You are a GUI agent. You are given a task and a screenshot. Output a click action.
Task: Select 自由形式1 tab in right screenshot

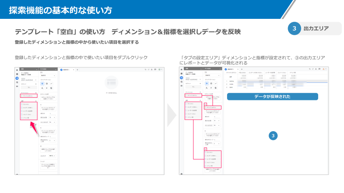coord(231,69)
